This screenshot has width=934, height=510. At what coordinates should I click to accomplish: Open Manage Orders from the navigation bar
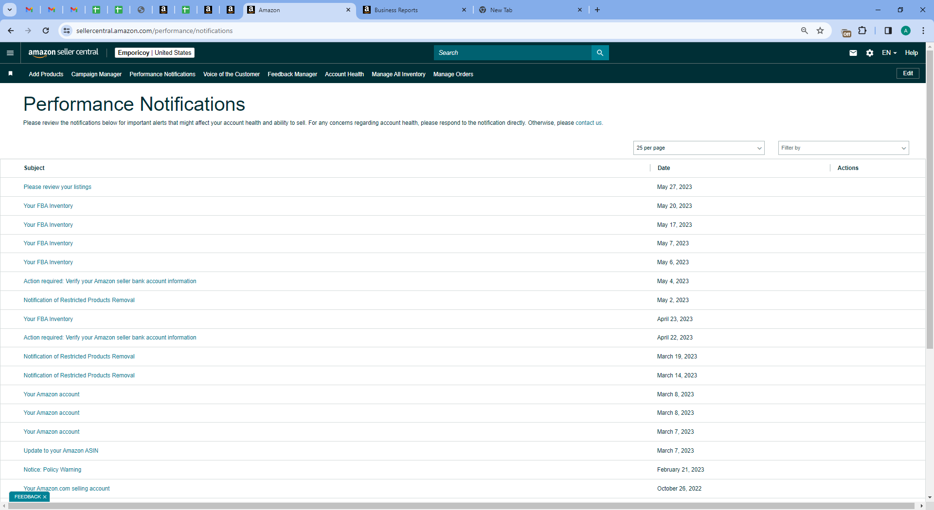pyautogui.click(x=453, y=74)
